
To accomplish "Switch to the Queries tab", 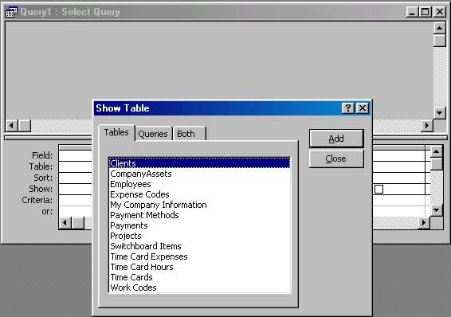I will (x=153, y=134).
